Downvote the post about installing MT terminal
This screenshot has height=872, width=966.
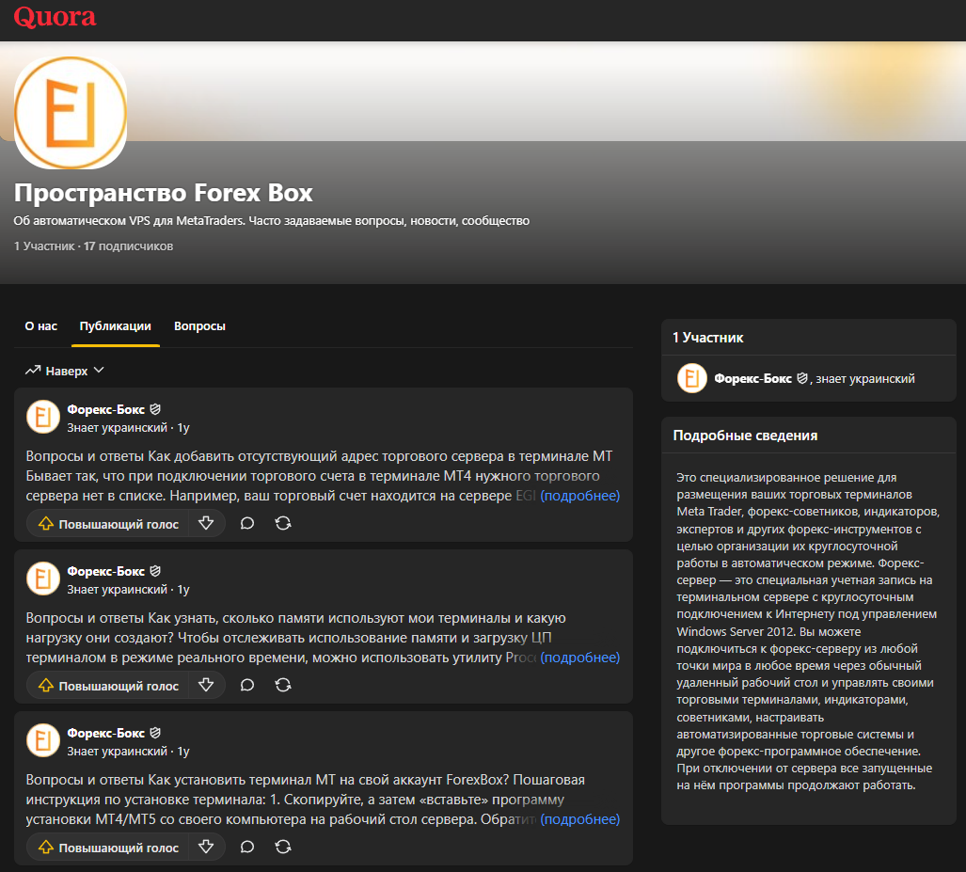pyautogui.click(x=206, y=848)
